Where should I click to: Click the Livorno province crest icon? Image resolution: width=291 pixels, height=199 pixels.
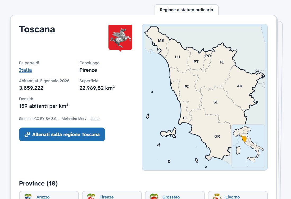(217, 196)
